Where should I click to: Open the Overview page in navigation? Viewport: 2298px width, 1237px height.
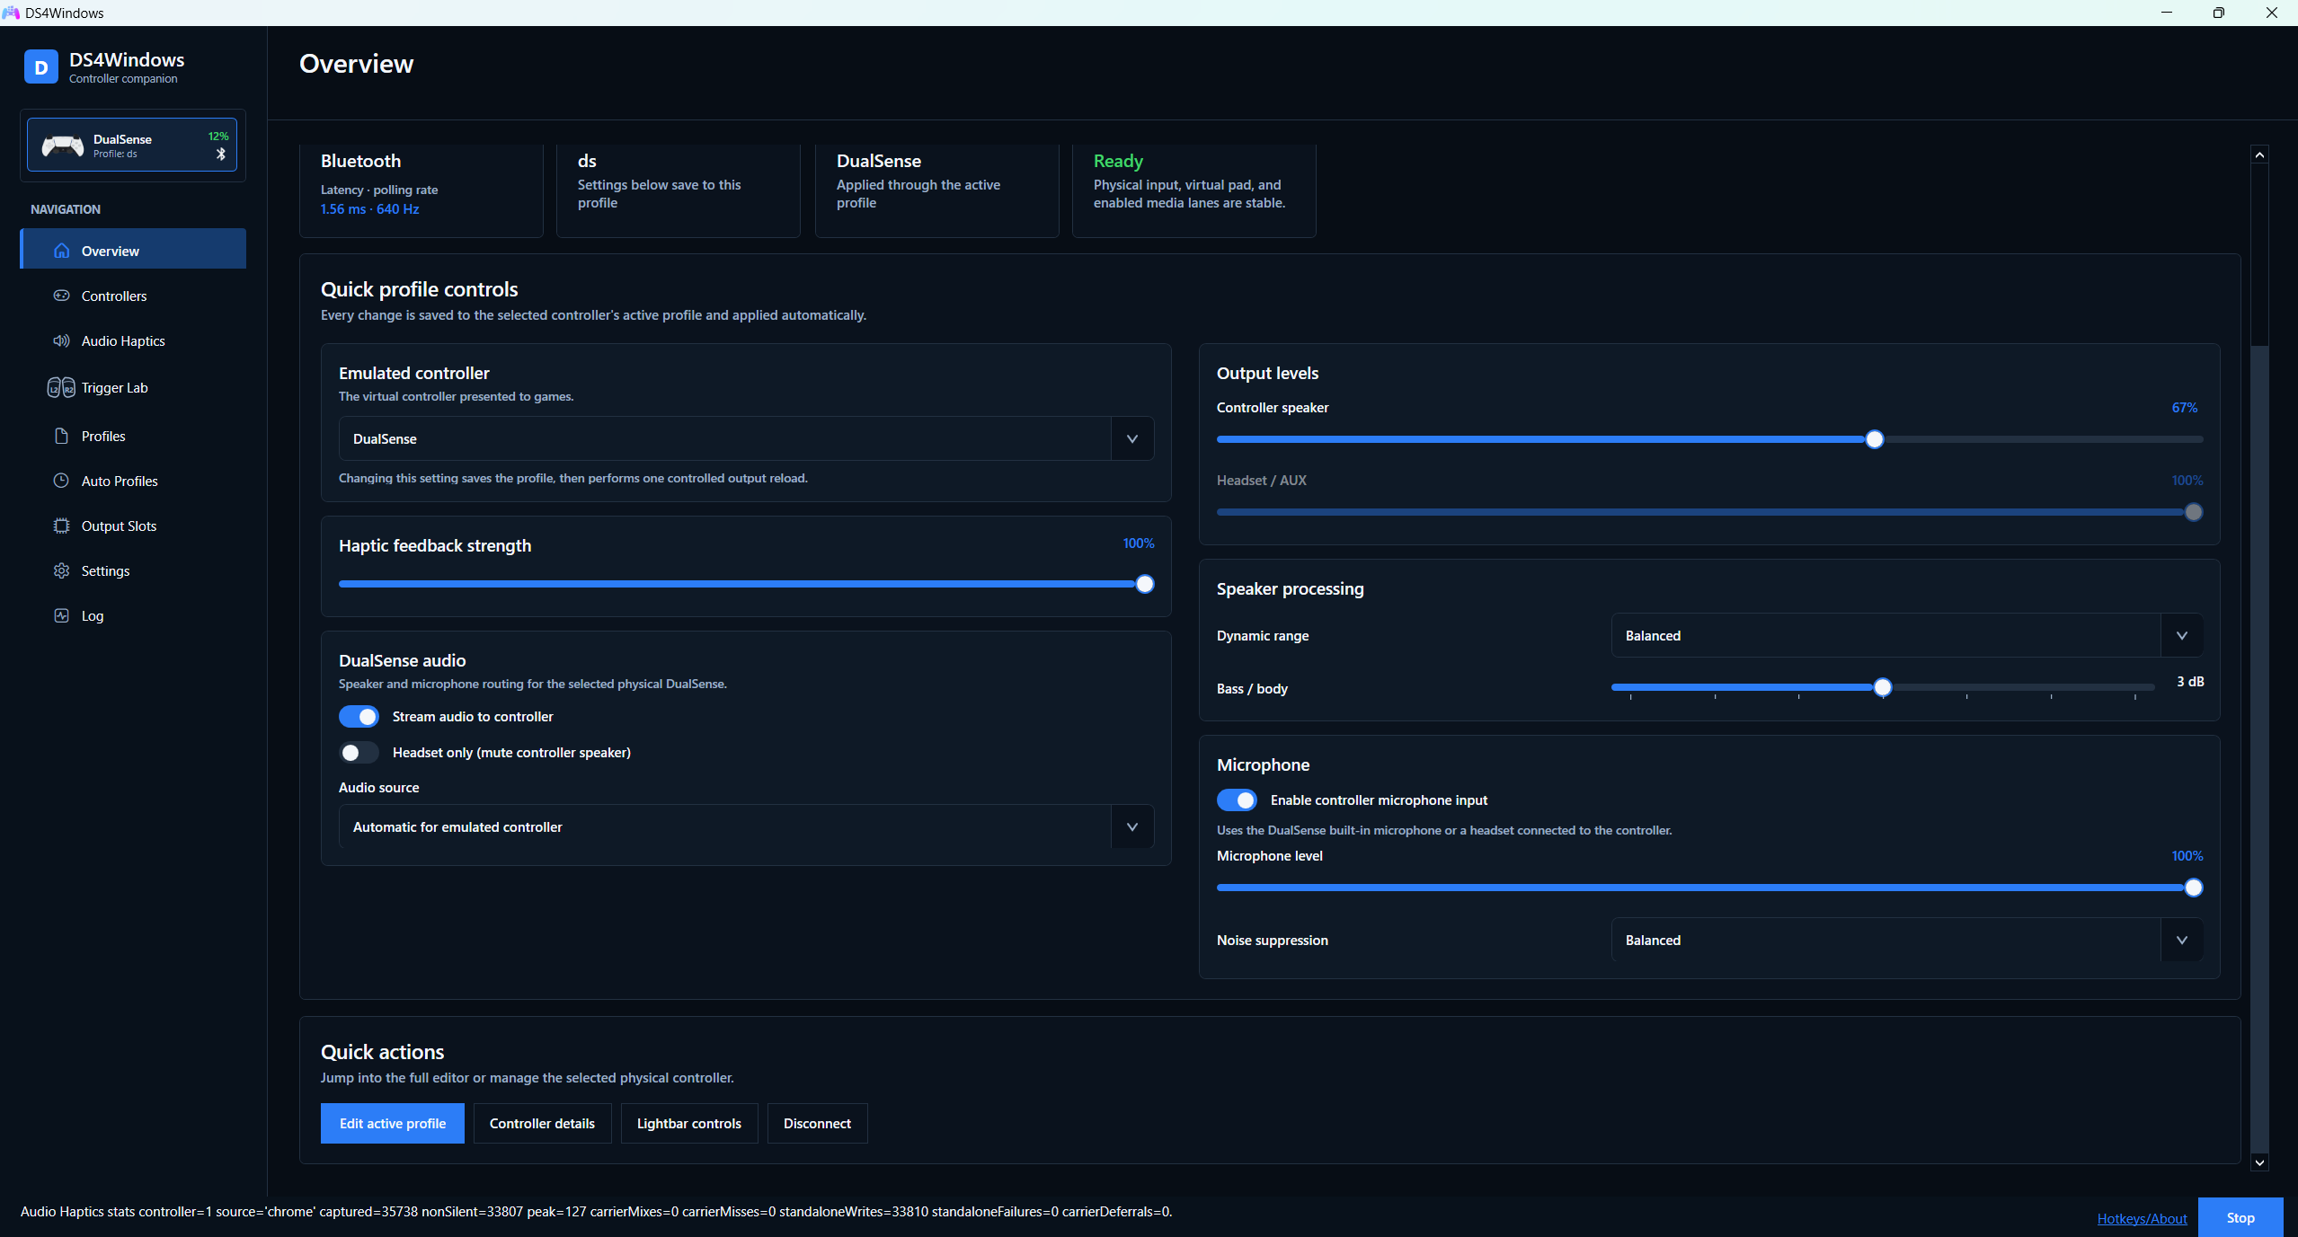133,249
